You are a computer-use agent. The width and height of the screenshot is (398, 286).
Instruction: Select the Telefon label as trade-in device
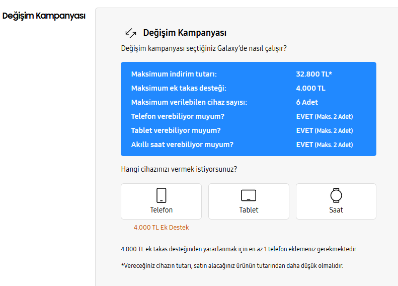161,210
